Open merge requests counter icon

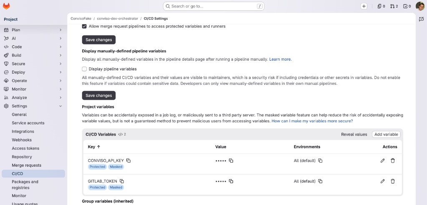pyautogui.click(x=394, y=6)
